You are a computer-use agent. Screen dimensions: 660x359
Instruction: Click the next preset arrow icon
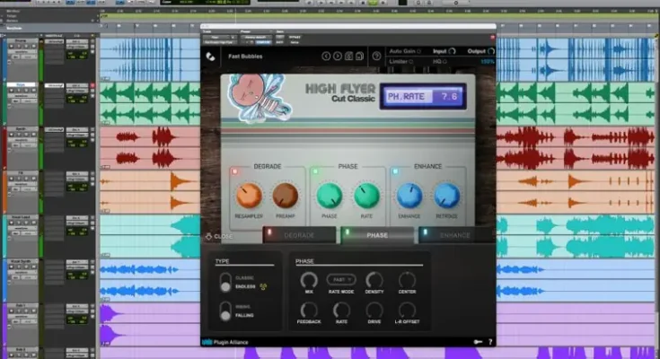338,57
